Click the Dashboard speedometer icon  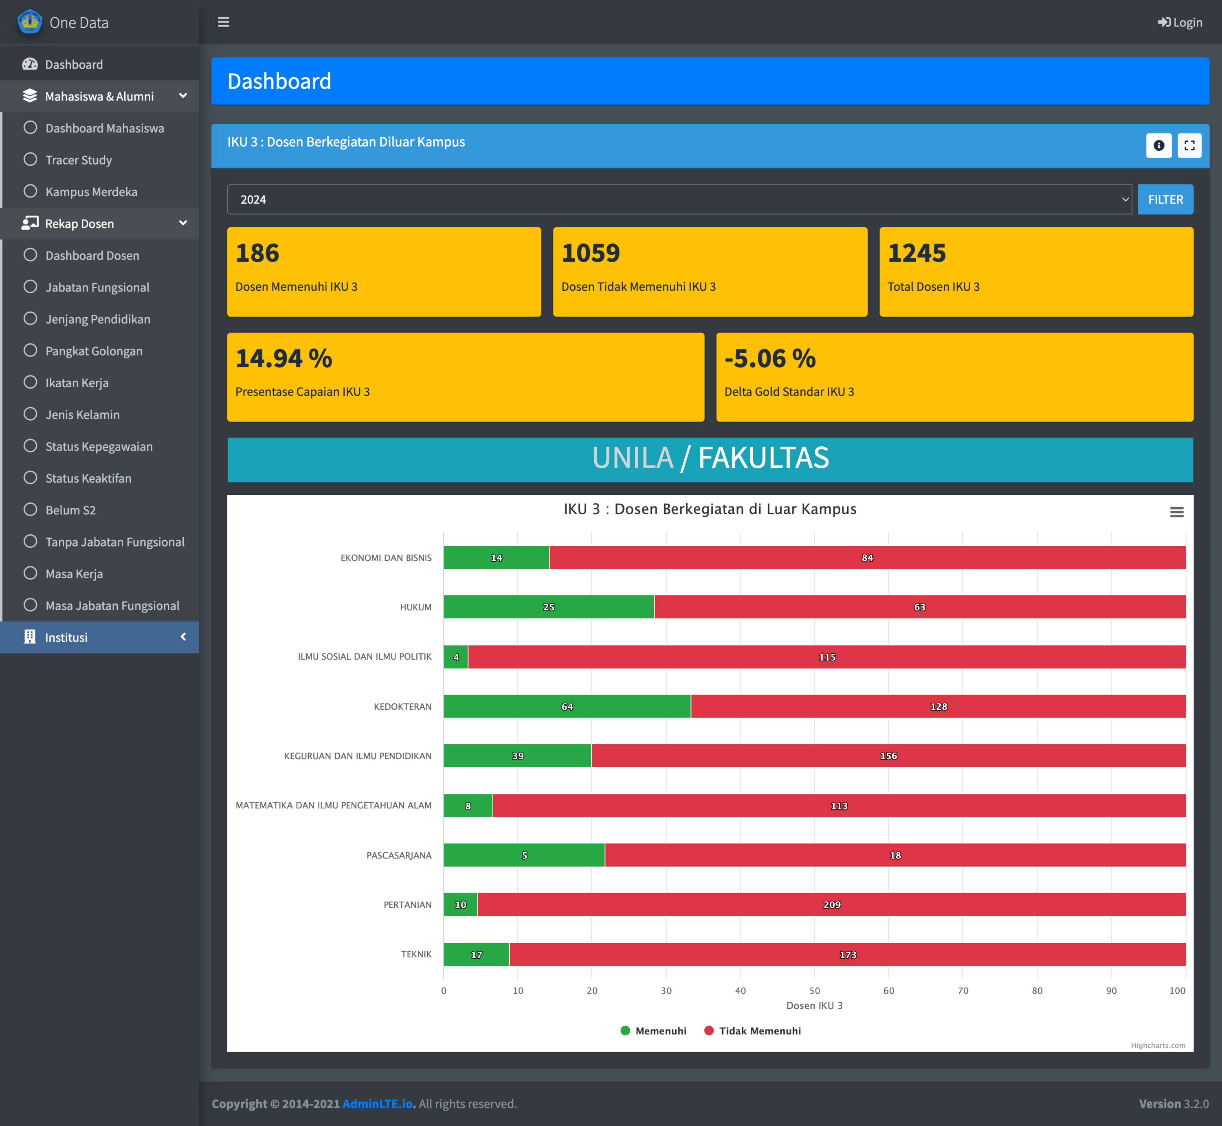[x=30, y=64]
